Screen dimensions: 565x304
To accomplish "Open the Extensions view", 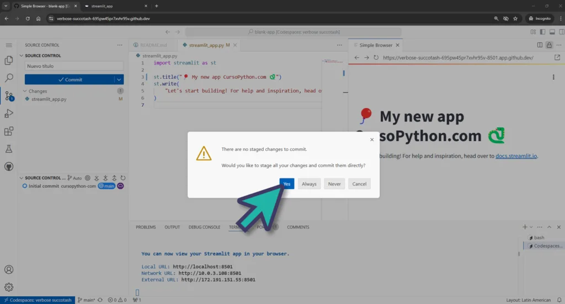I will [x=9, y=131].
